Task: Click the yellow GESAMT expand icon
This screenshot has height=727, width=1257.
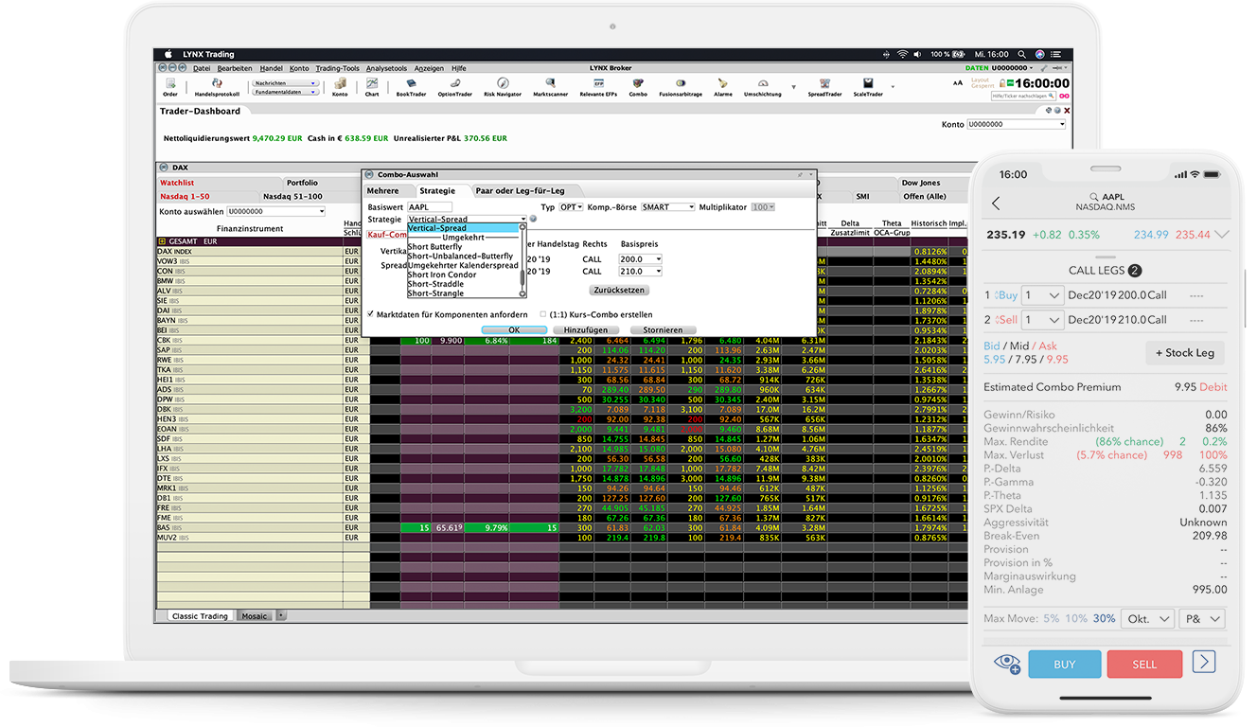Action: pos(162,241)
